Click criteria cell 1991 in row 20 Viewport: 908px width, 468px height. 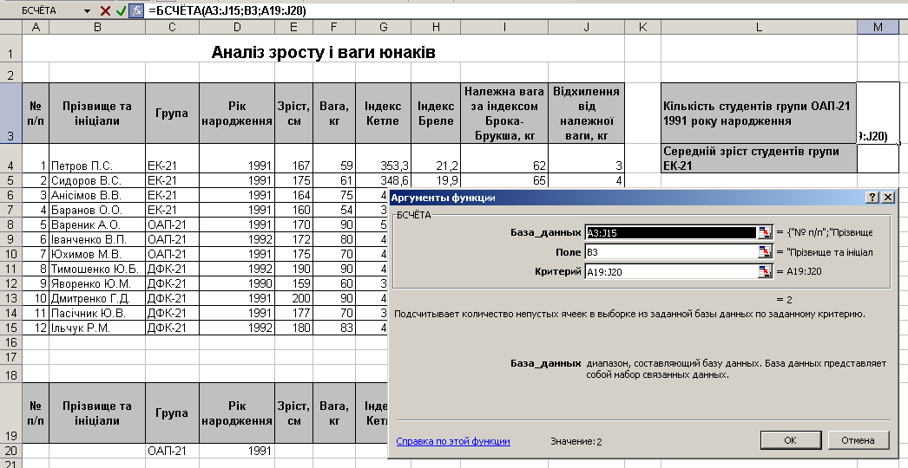tap(237, 451)
